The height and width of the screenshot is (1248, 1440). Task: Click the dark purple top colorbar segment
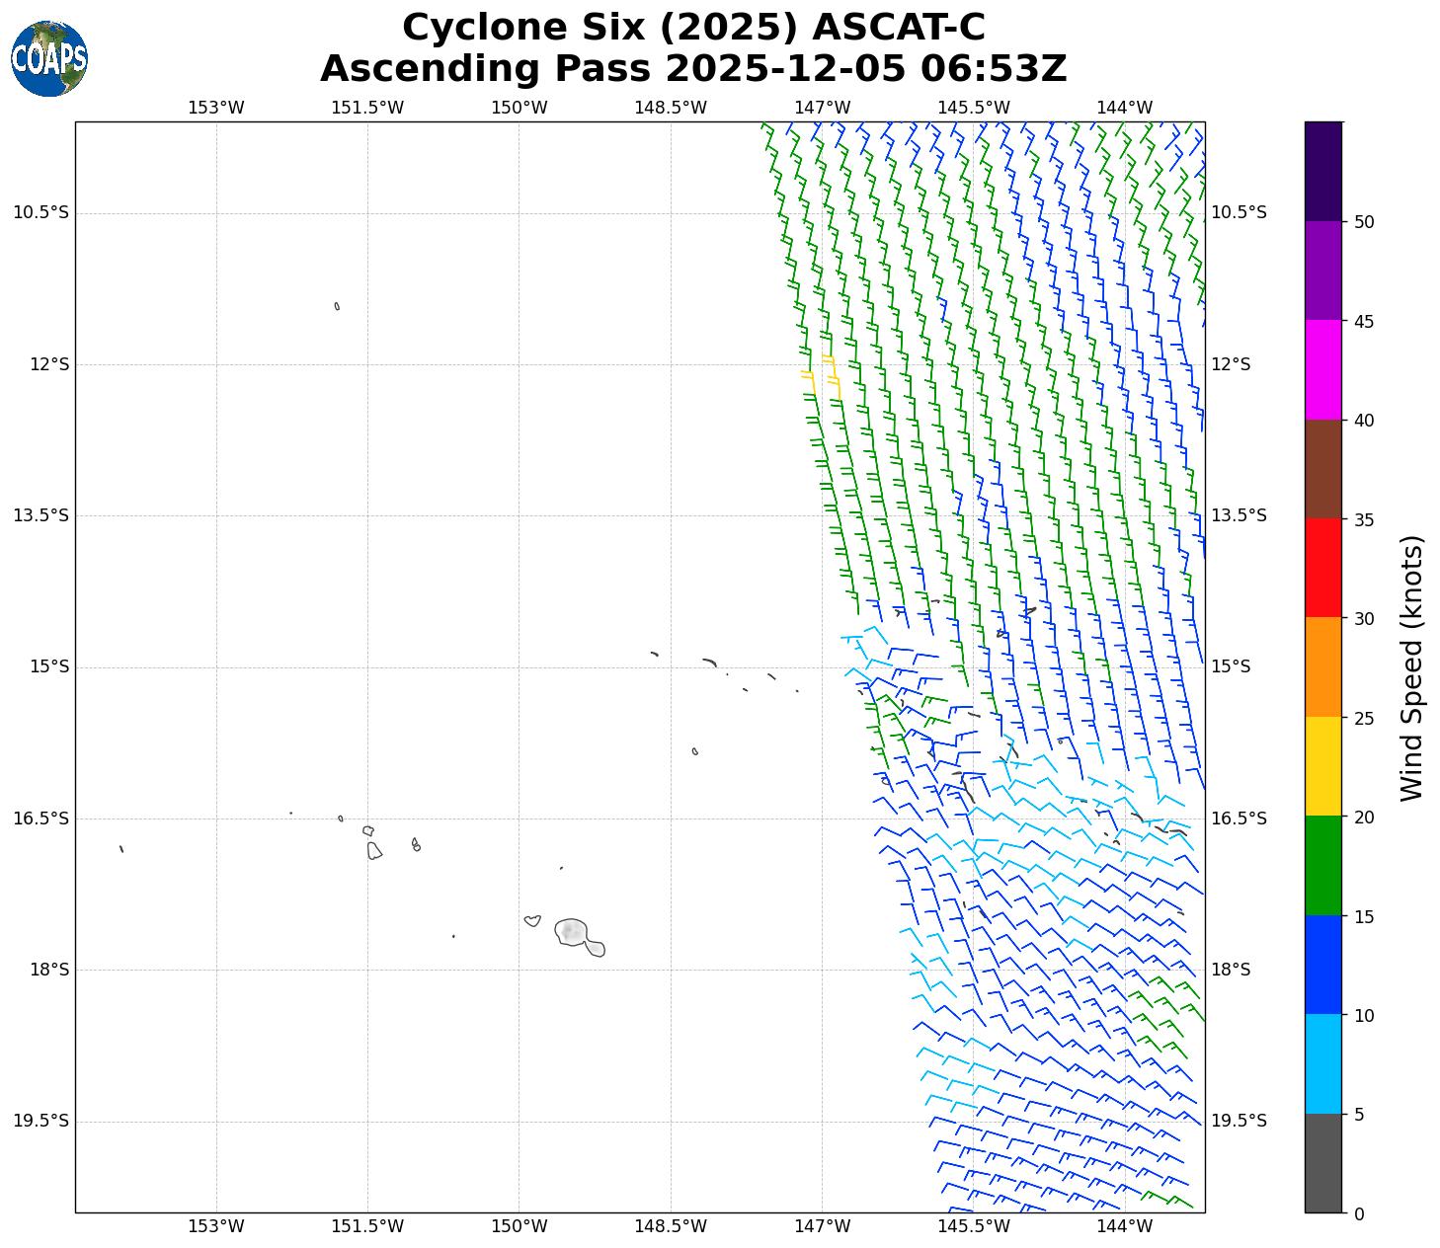coord(1322,171)
